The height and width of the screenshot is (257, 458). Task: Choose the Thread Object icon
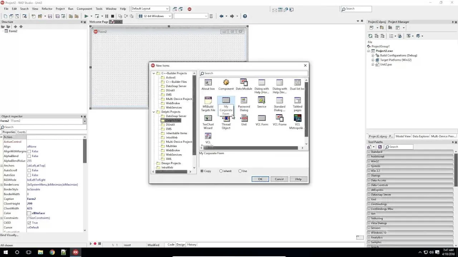click(x=226, y=118)
